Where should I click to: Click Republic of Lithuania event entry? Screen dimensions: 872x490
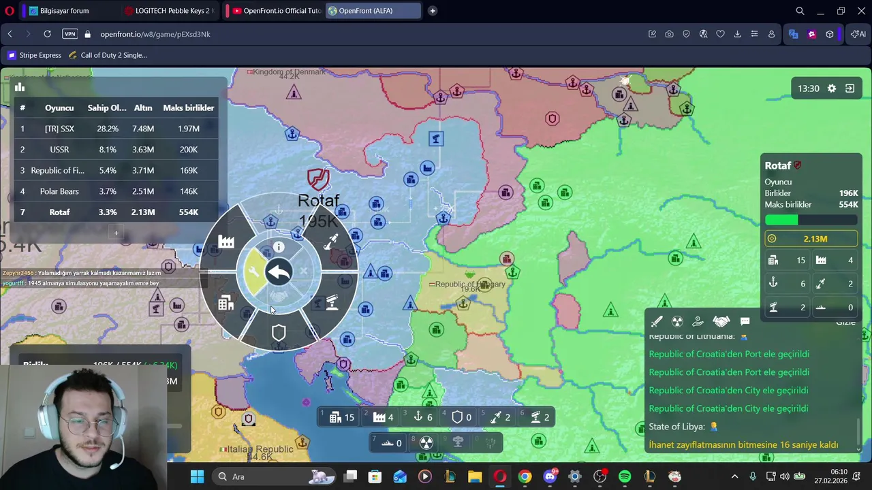[x=699, y=336]
